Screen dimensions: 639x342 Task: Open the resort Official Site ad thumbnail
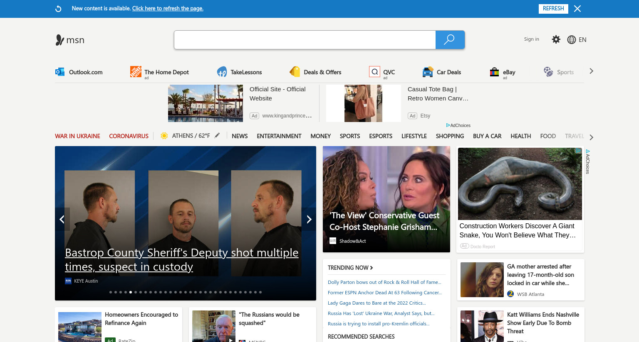206,103
